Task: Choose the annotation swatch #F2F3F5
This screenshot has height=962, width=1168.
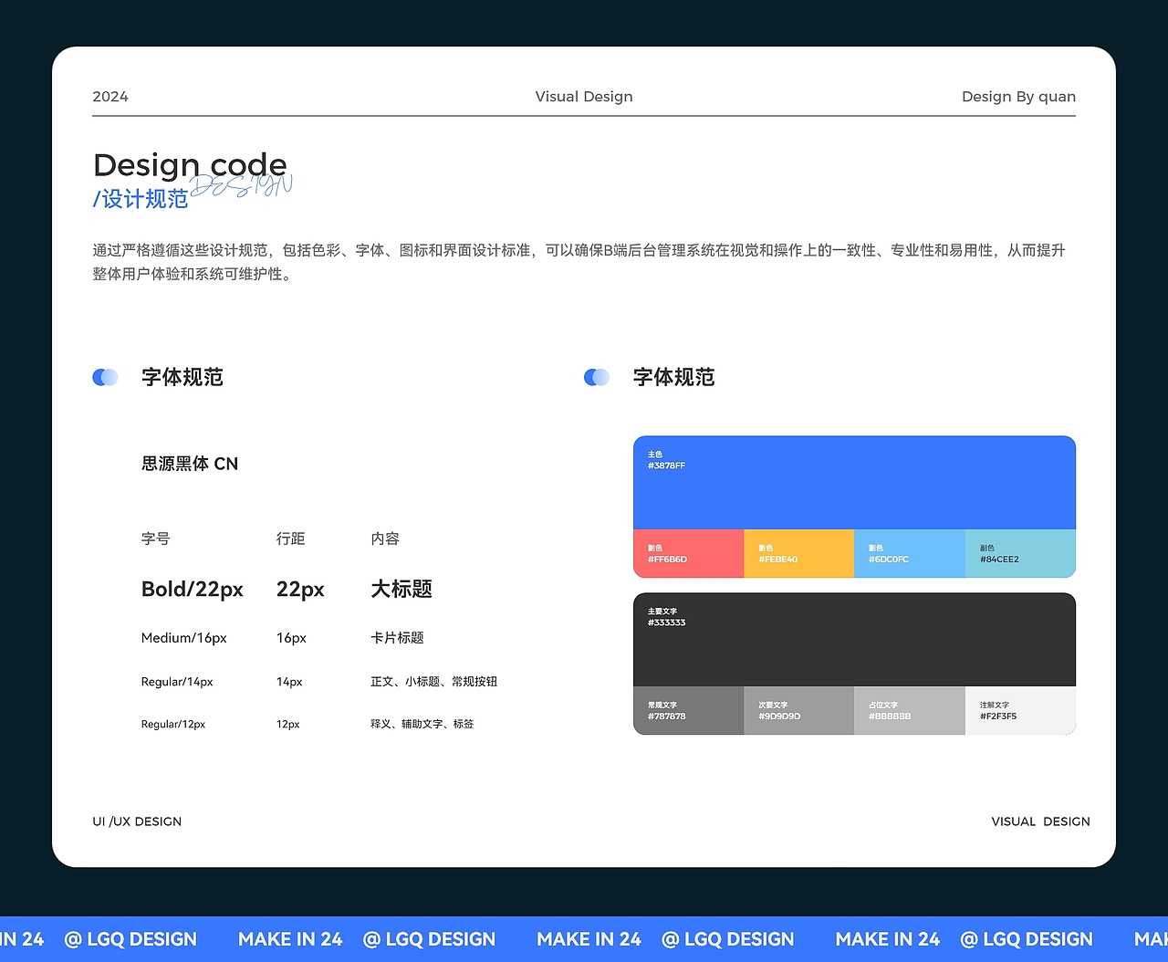Action: (x=1020, y=710)
